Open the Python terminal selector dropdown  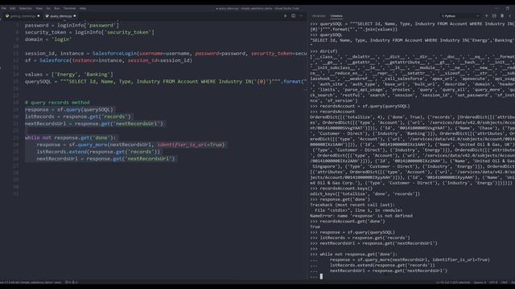pyautogui.click(x=459, y=16)
